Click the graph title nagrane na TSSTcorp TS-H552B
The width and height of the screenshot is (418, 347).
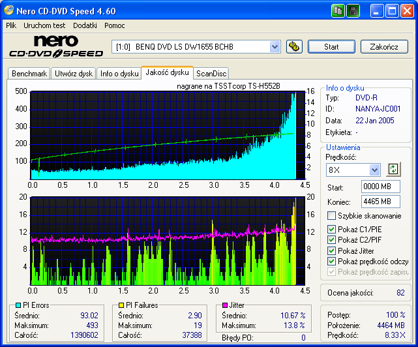pyautogui.click(x=228, y=86)
